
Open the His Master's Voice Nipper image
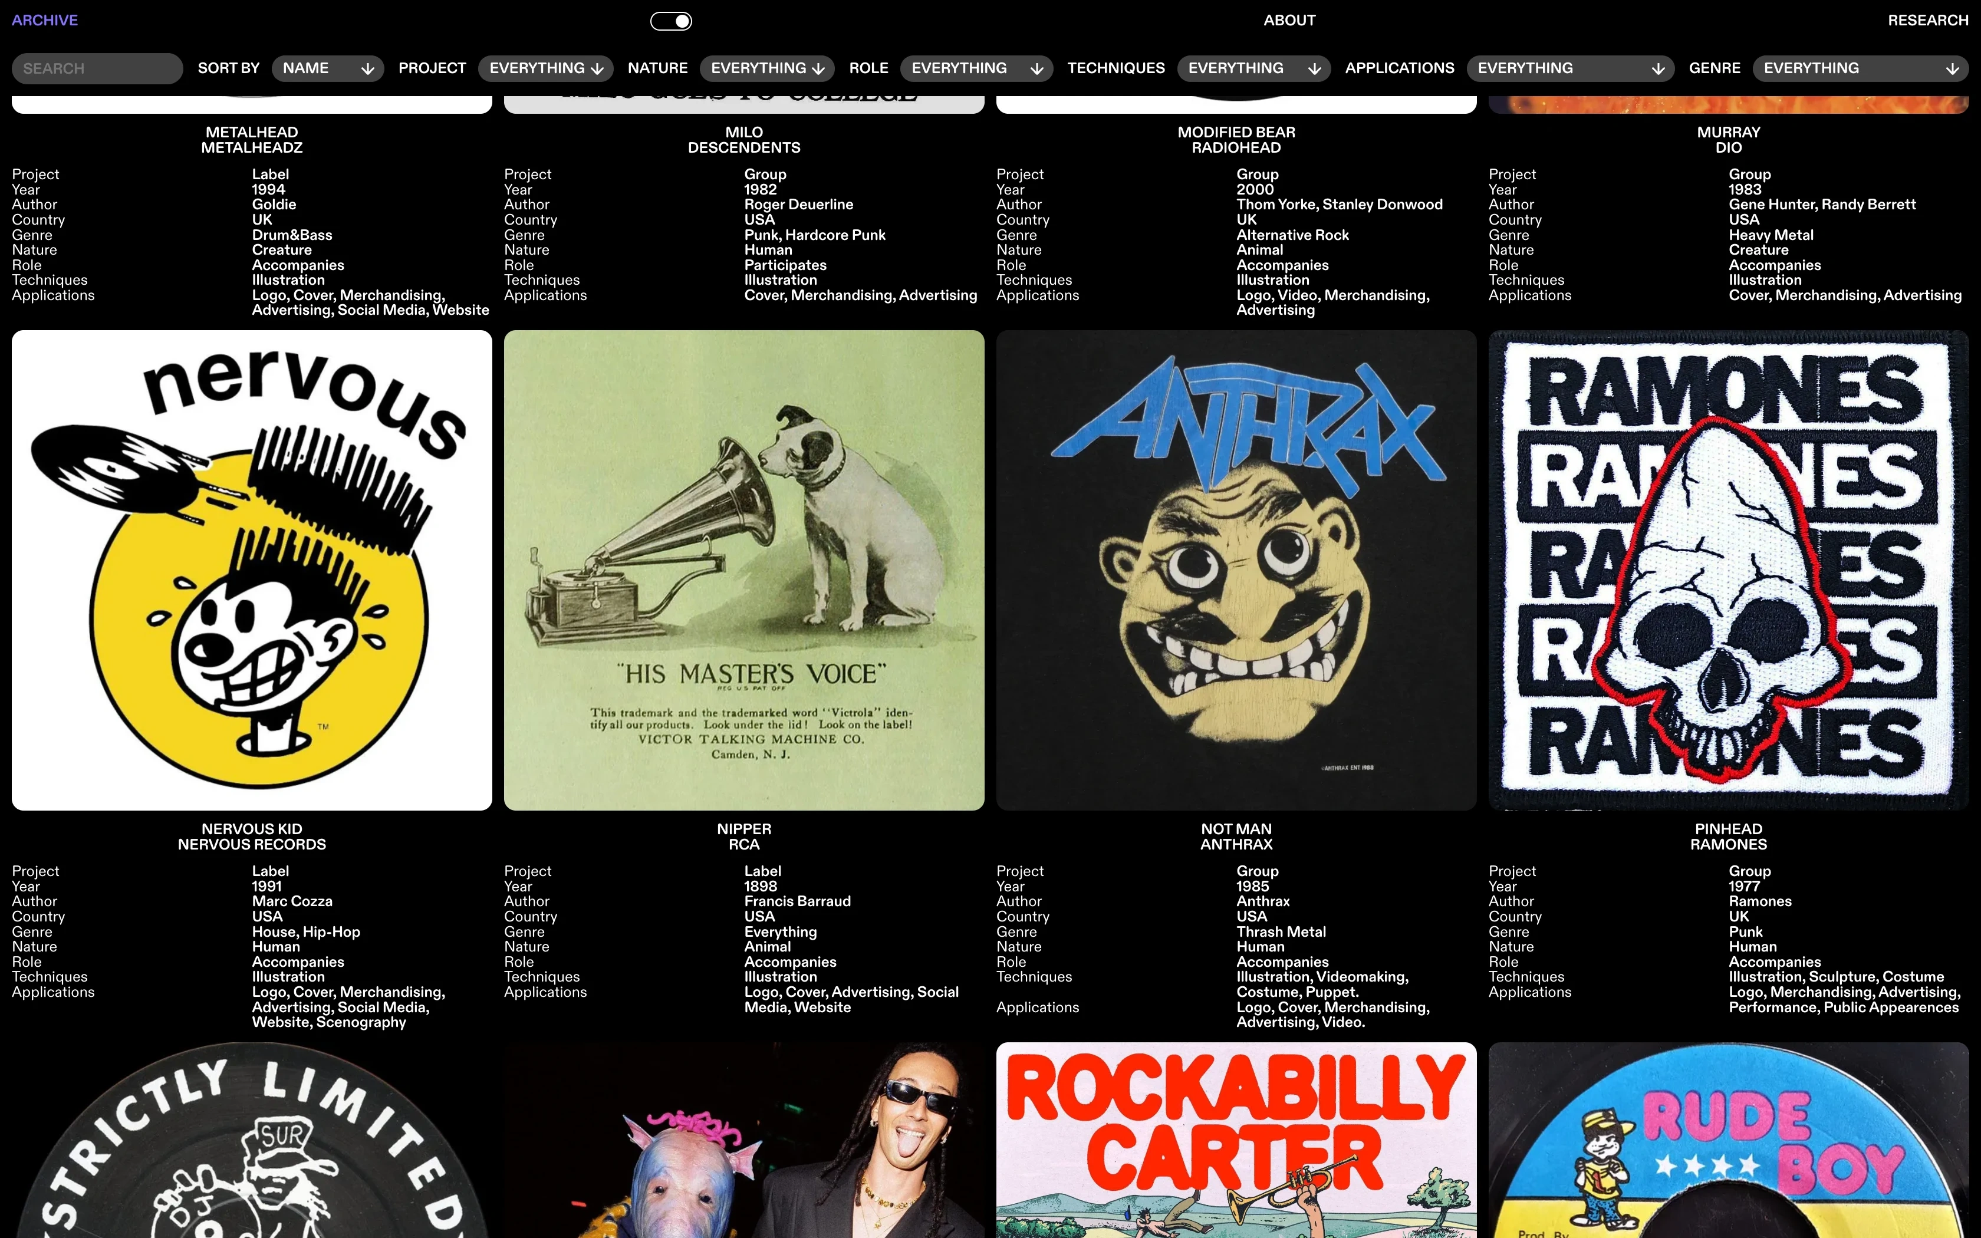click(x=744, y=570)
